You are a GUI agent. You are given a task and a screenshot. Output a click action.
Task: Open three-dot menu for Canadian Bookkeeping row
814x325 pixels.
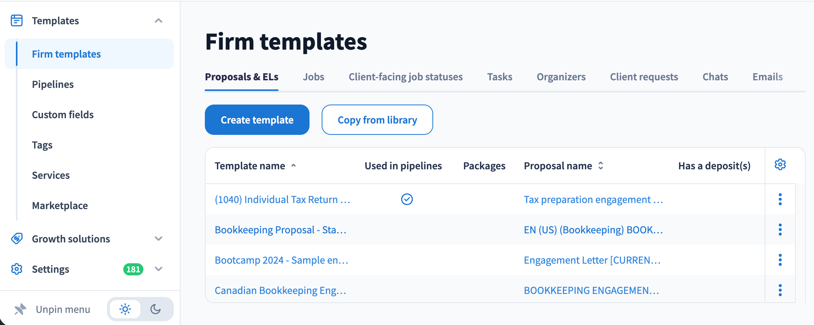pyautogui.click(x=780, y=290)
